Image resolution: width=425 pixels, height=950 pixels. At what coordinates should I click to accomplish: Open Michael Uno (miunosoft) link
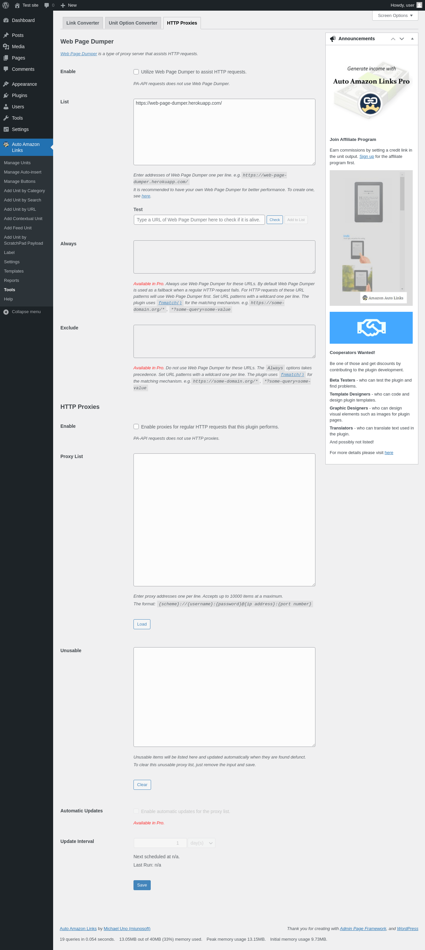[127, 929]
